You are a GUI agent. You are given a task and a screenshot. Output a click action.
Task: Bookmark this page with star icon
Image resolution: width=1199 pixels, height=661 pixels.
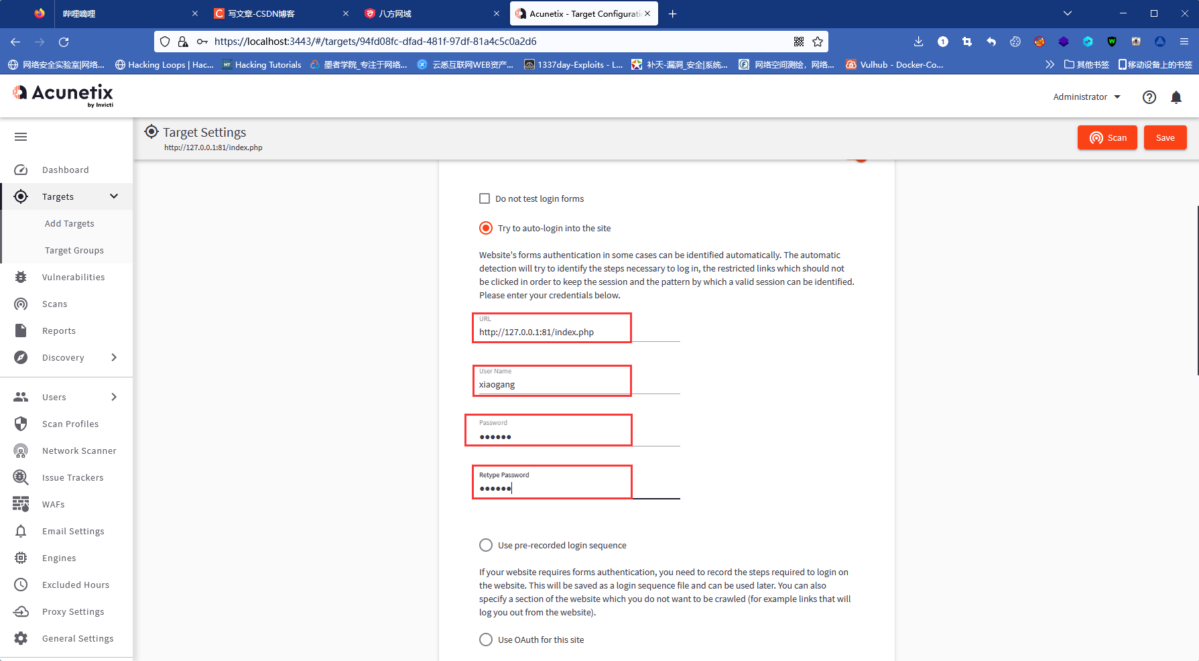[818, 42]
